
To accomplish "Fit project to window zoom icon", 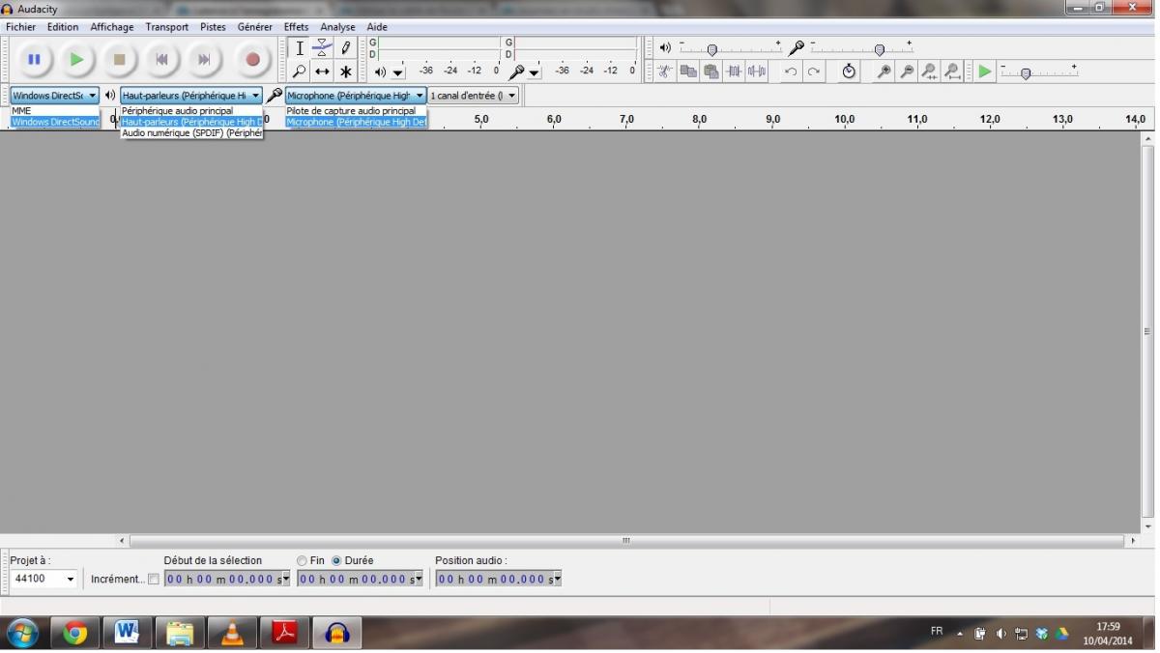I will pos(952,71).
